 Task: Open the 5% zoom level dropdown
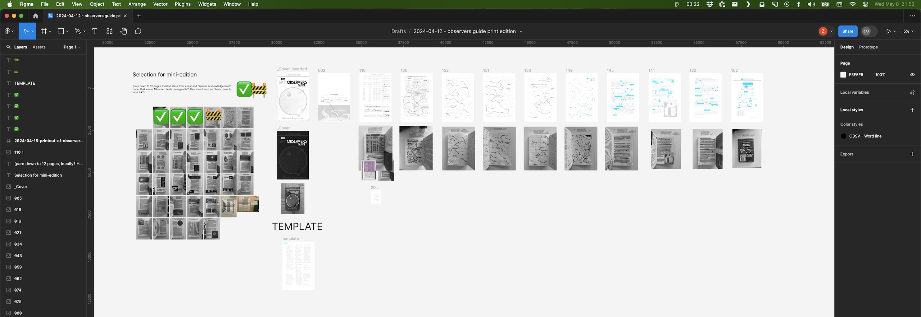tap(908, 32)
